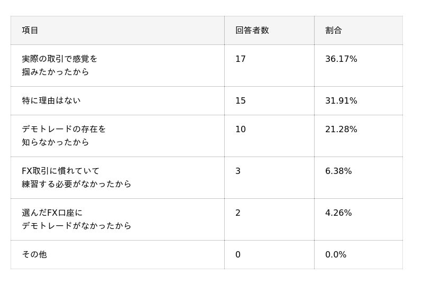Select the 特に理由はない row label

tap(51, 101)
